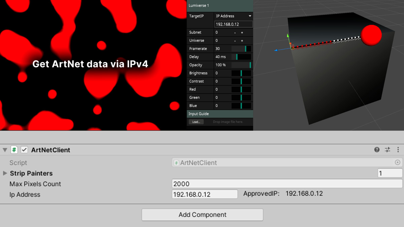
Task: Disable the ArtNetClient component checkbox
Action: click(24, 150)
